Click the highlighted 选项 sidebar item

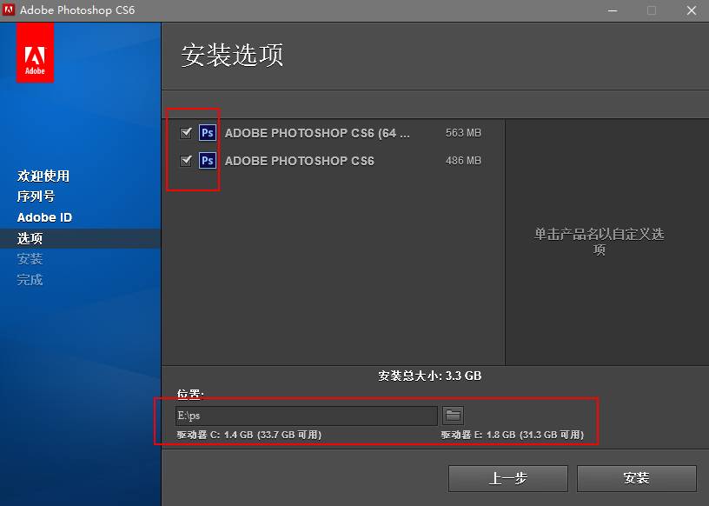tap(30, 237)
